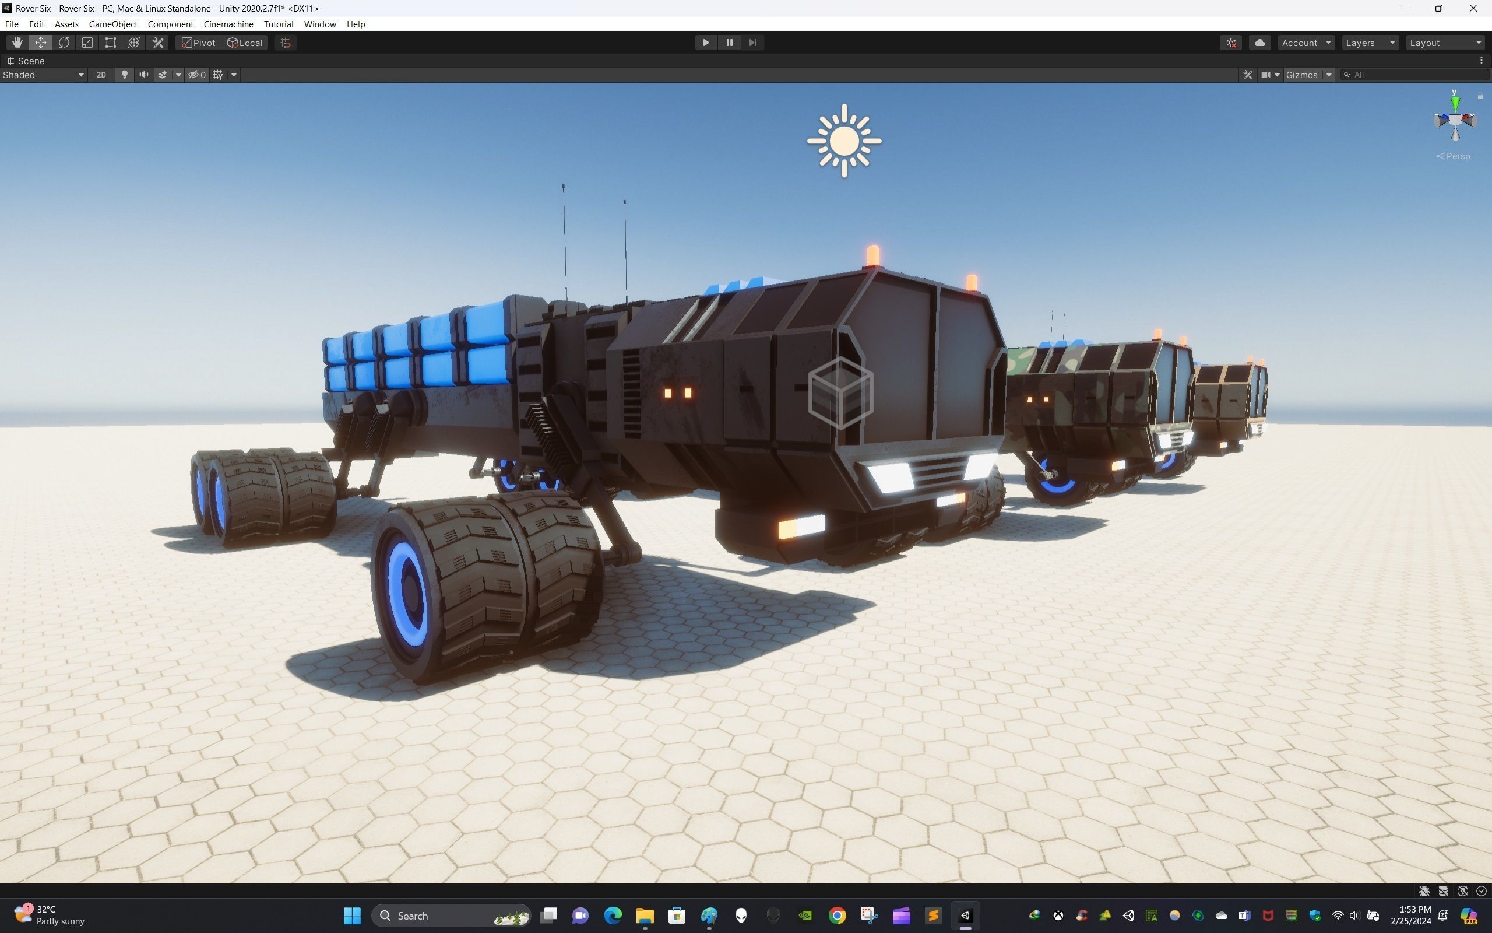1492x933 pixels.
Task: Open File Explorer from the taskbar
Action: (644, 915)
